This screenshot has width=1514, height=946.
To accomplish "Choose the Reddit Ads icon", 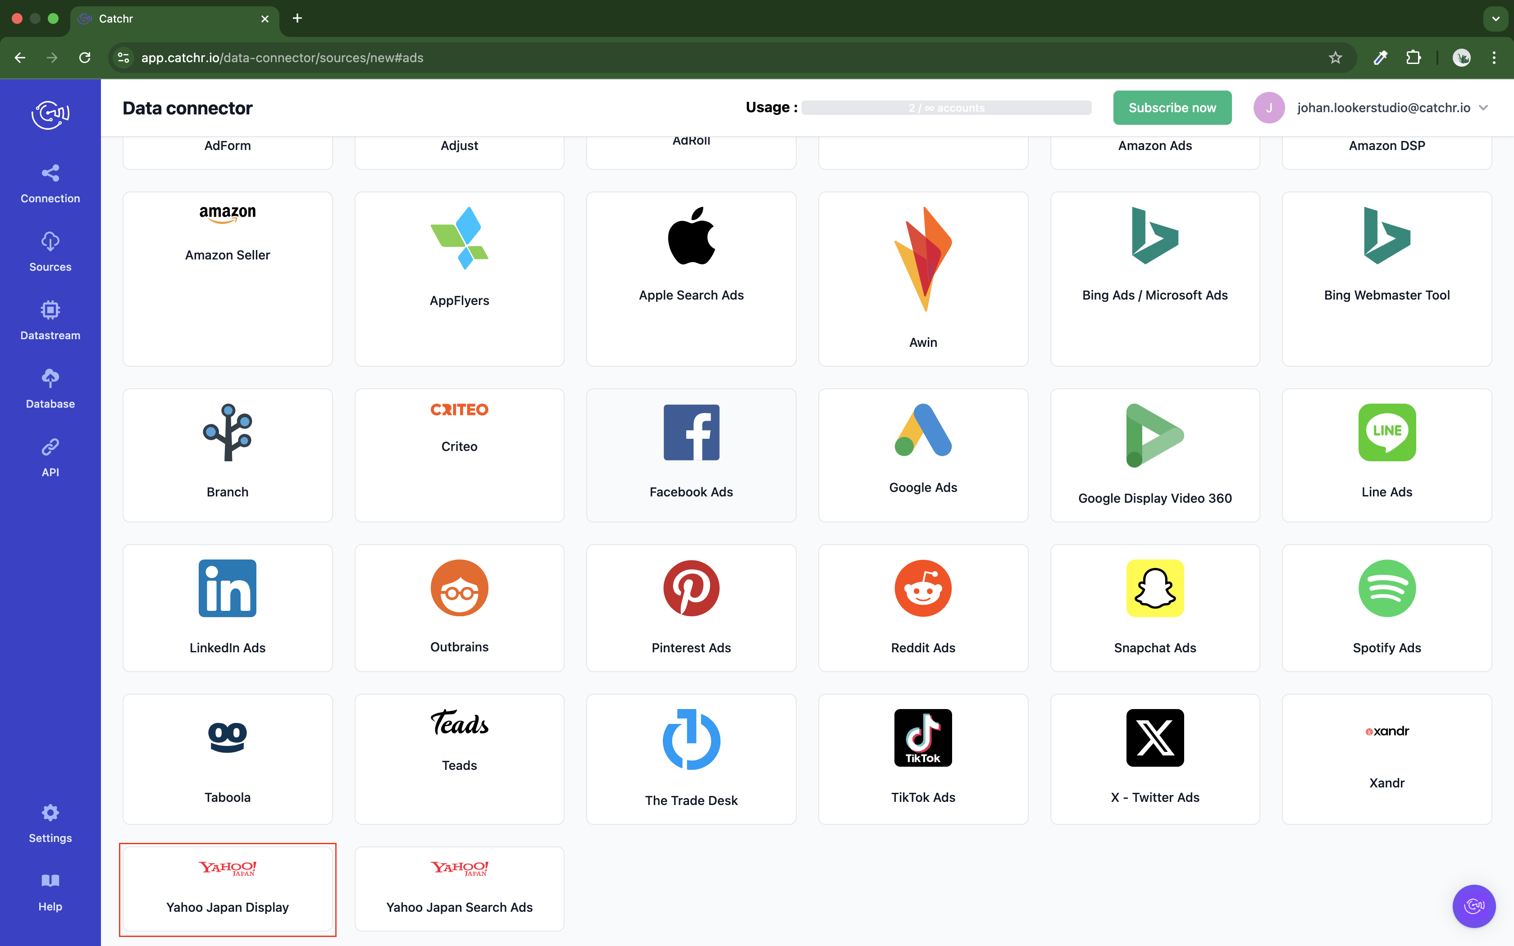I will 923,588.
